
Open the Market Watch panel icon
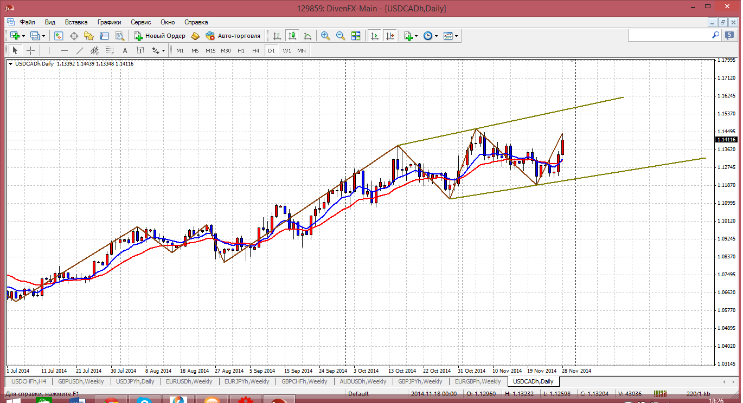59,36
